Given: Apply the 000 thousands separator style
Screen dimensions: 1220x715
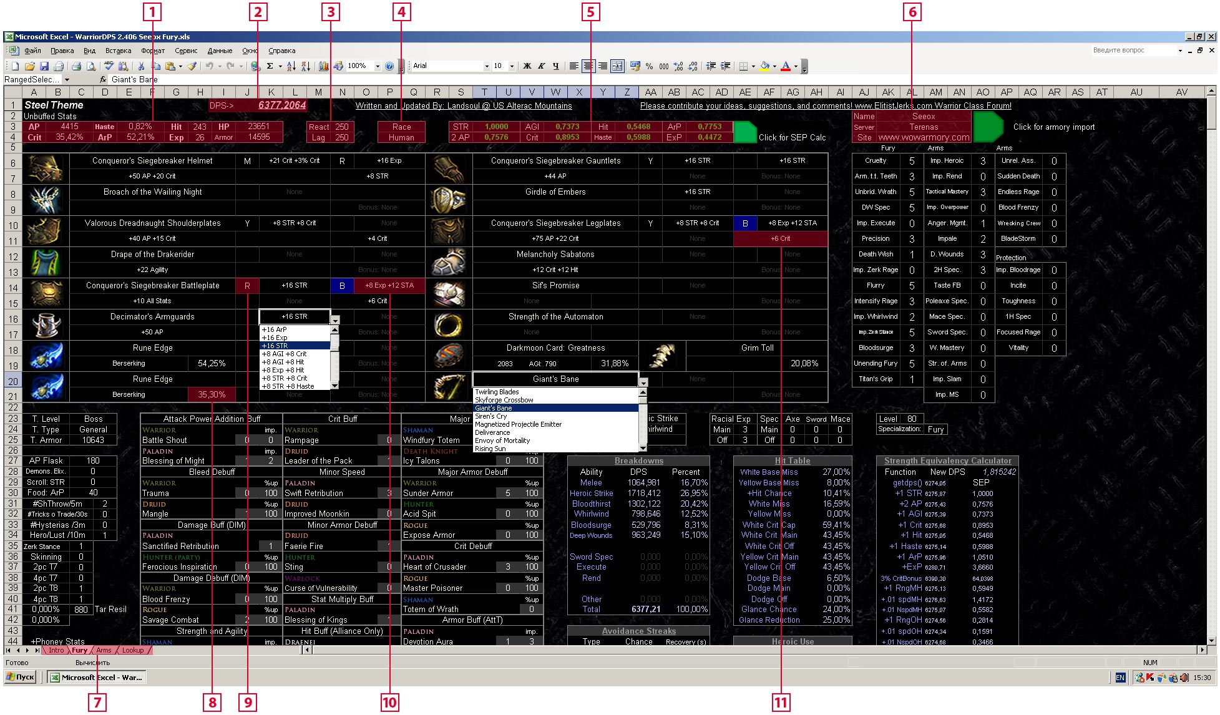Looking at the screenshot, I should pos(663,66).
